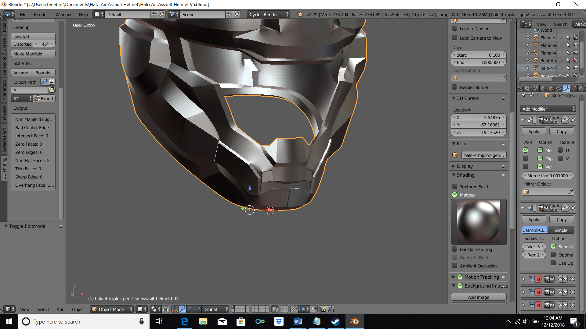Screen dimensions: 586x329
Task: Toggle object data manipulation pivot icon
Action: click(165, 309)
